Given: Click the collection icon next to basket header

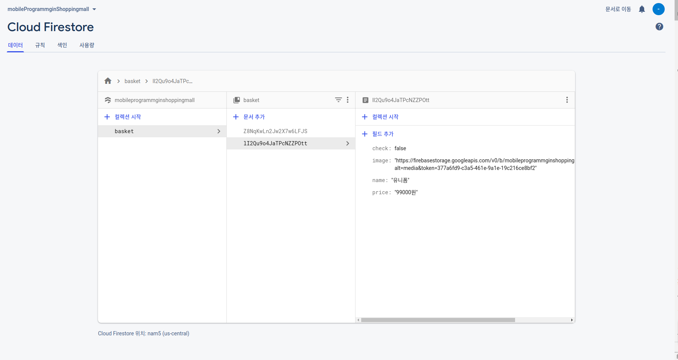Looking at the screenshot, I should pyautogui.click(x=236, y=100).
